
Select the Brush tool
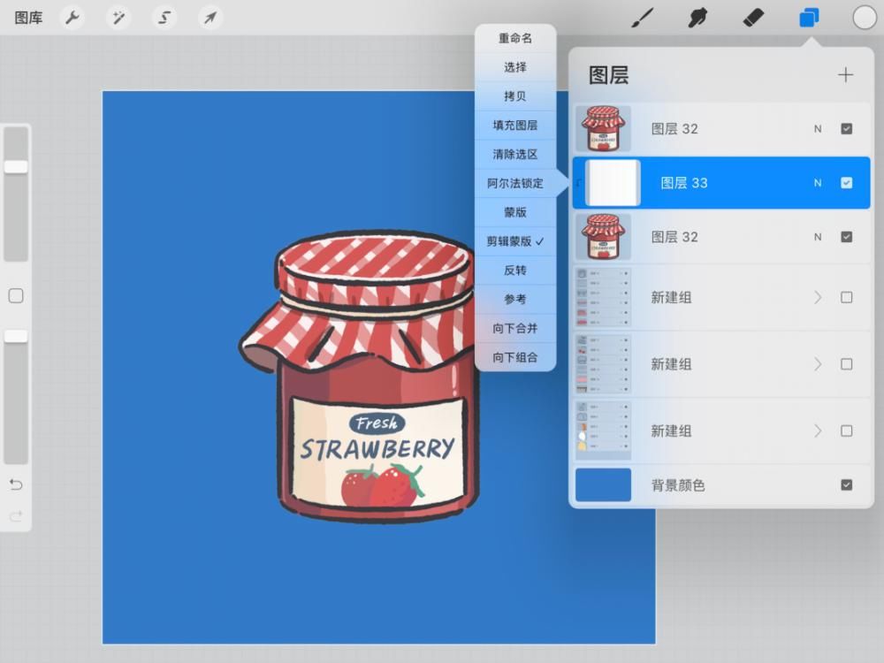coord(643,17)
